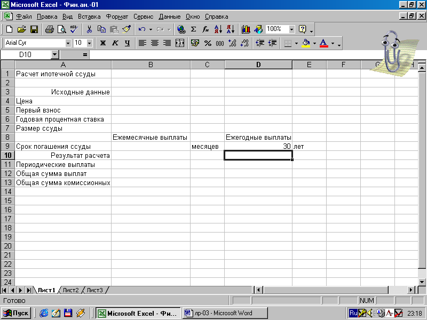Expand the Arial Cyr font dropdown
This screenshot has width=427, height=320.
pos(68,43)
